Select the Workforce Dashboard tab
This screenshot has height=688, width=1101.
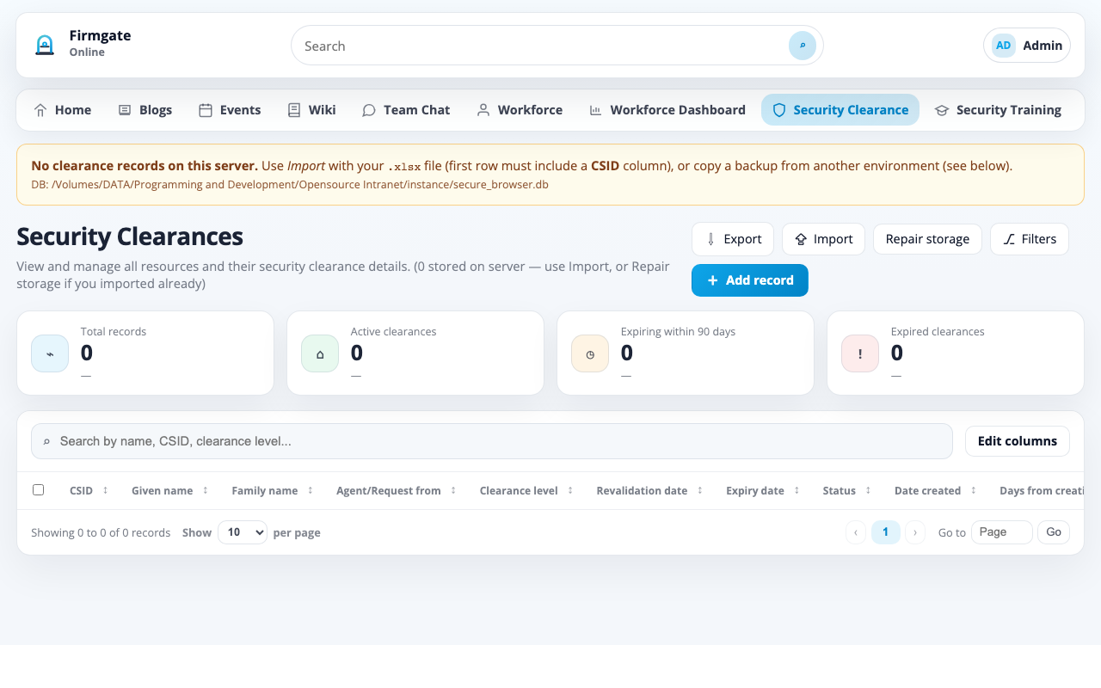[x=667, y=110]
